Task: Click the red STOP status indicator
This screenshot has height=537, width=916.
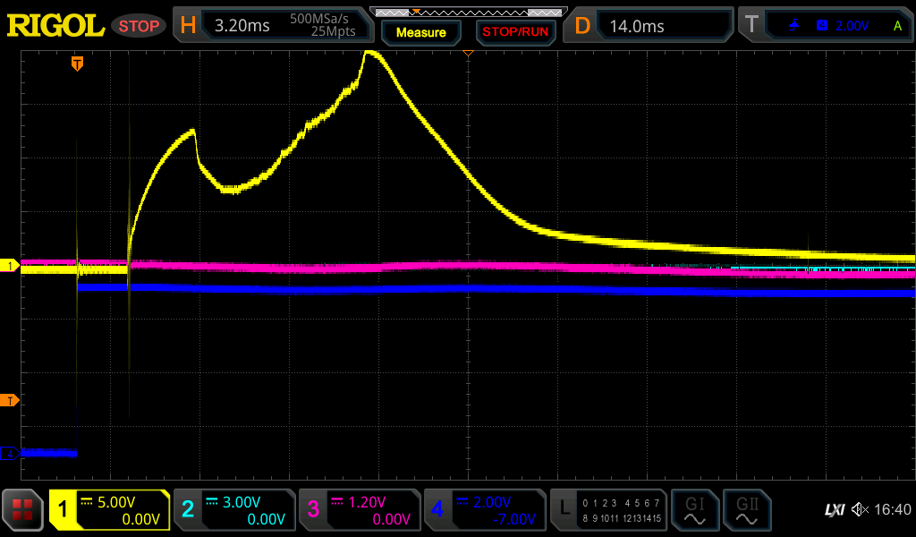Action: coord(140,26)
